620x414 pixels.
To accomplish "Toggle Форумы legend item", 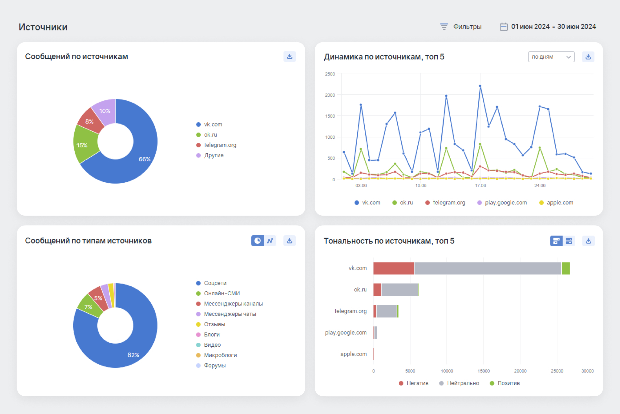I will [211, 365].
